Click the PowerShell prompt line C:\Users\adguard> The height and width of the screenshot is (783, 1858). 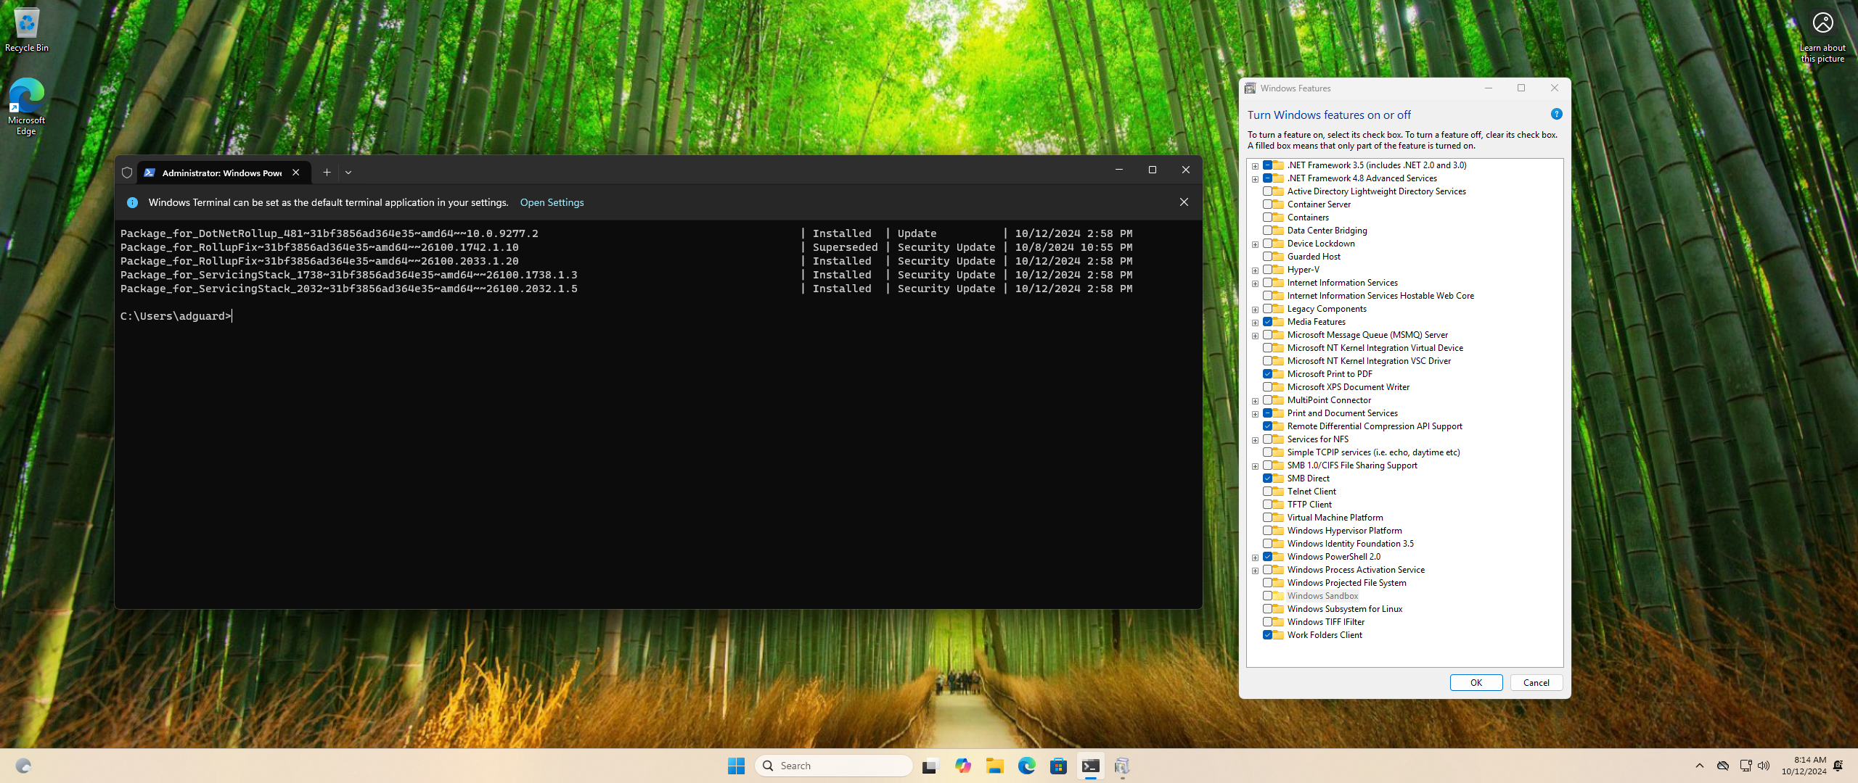[176, 316]
